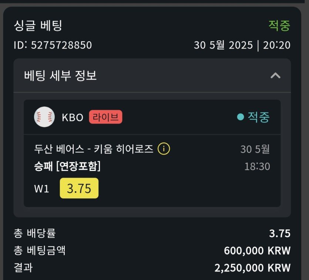Click the W1 selection label
The image size is (309, 280).
click(x=41, y=189)
